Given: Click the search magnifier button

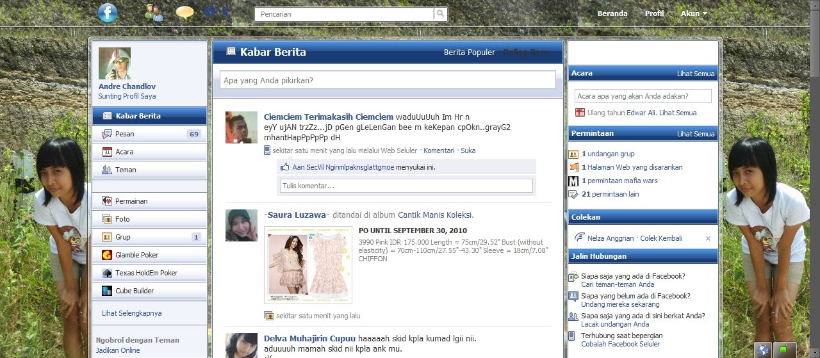Looking at the screenshot, I should point(441,13).
